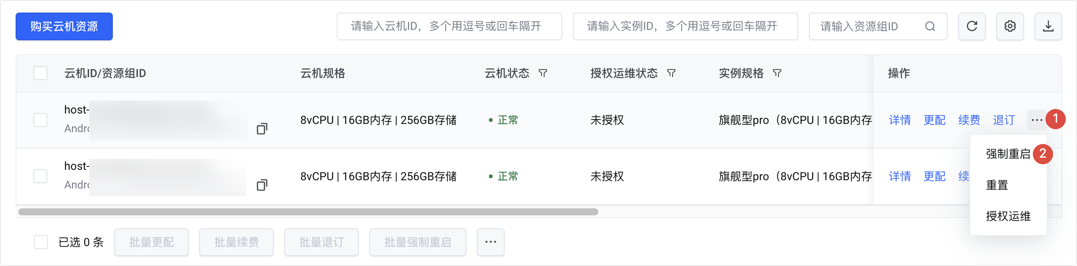
Task: Check the second host row checkbox
Action: pos(40,176)
